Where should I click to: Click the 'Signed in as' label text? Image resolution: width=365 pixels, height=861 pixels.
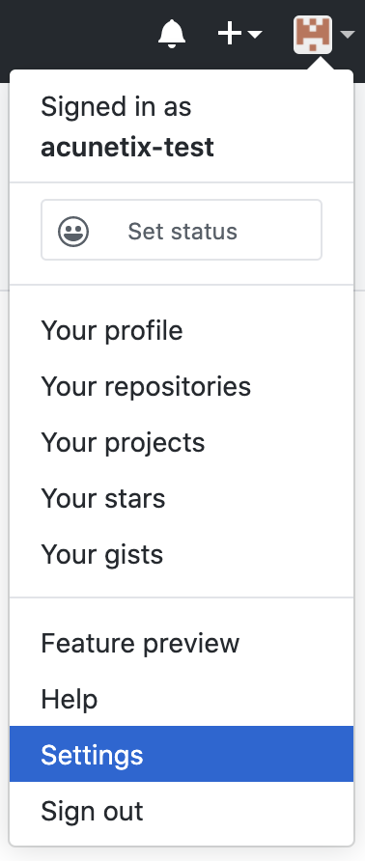(x=116, y=106)
